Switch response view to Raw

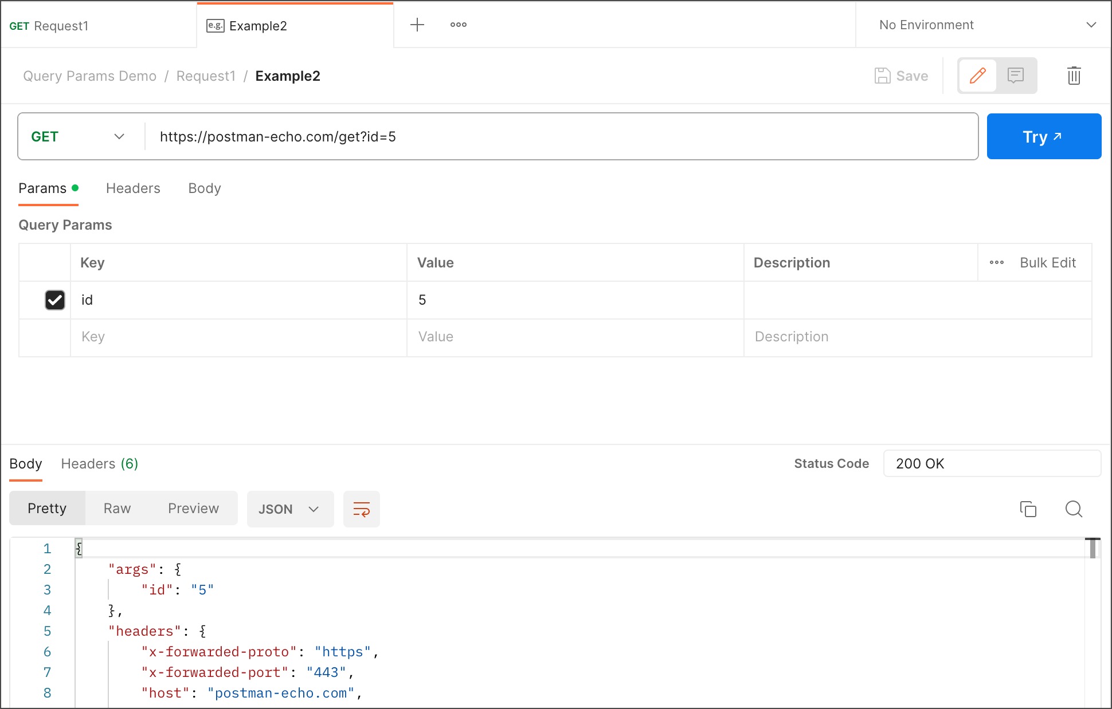point(117,508)
